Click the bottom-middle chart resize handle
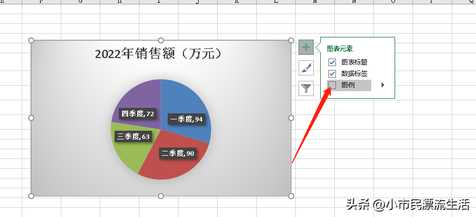 point(161,196)
